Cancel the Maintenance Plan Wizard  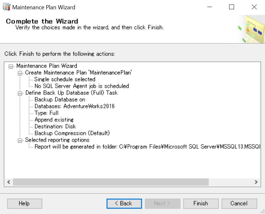coord(239,203)
